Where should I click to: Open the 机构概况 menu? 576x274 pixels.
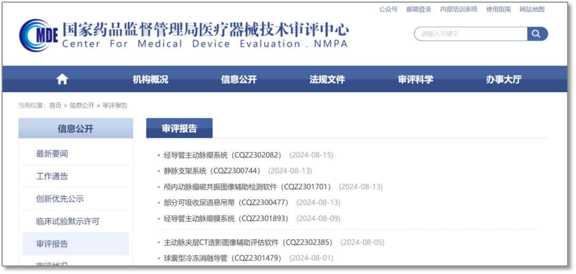[150, 79]
